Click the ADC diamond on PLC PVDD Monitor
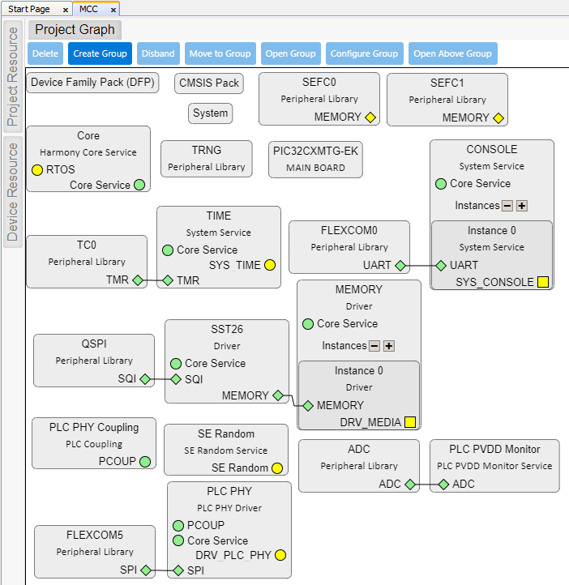This screenshot has height=585, width=569. [x=443, y=485]
